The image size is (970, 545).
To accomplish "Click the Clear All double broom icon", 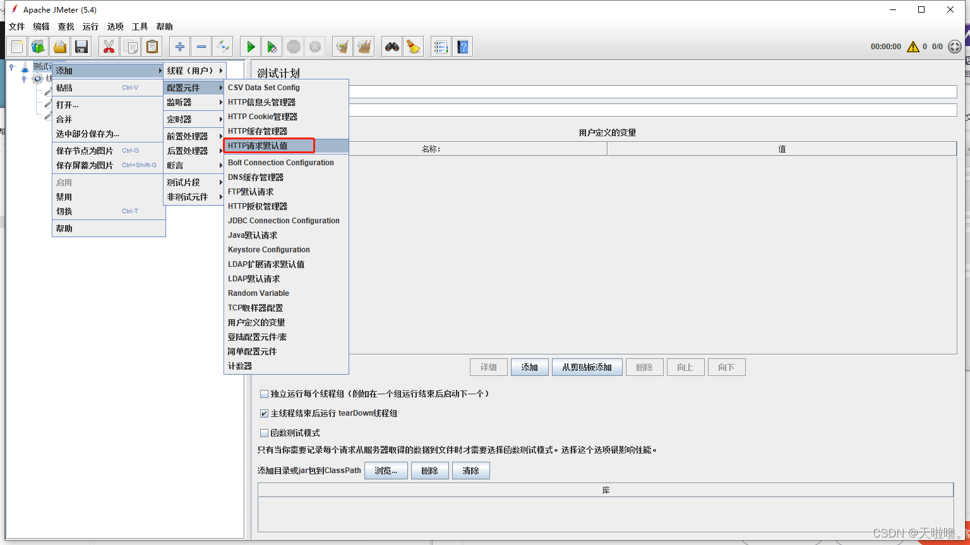I will click(x=364, y=47).
